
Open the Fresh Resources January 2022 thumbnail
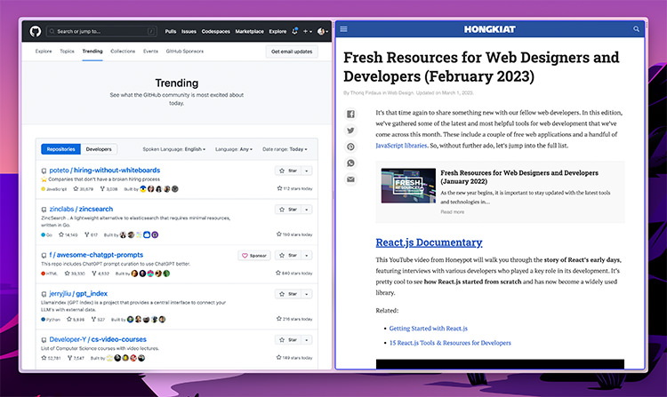[408, 186]
